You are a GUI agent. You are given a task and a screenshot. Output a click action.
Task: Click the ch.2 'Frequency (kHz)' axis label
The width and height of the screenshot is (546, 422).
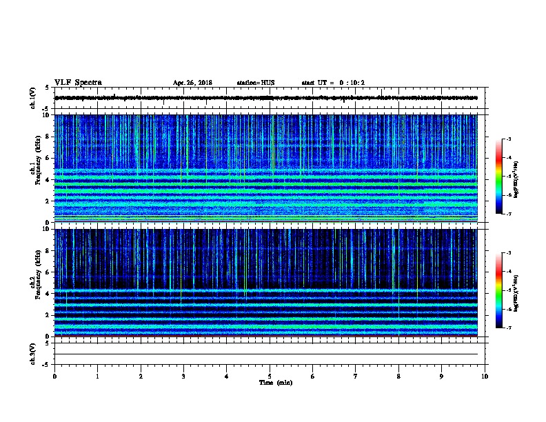pos(38,274)
